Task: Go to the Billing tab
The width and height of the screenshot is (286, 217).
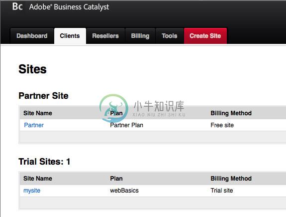Action: 140,36
